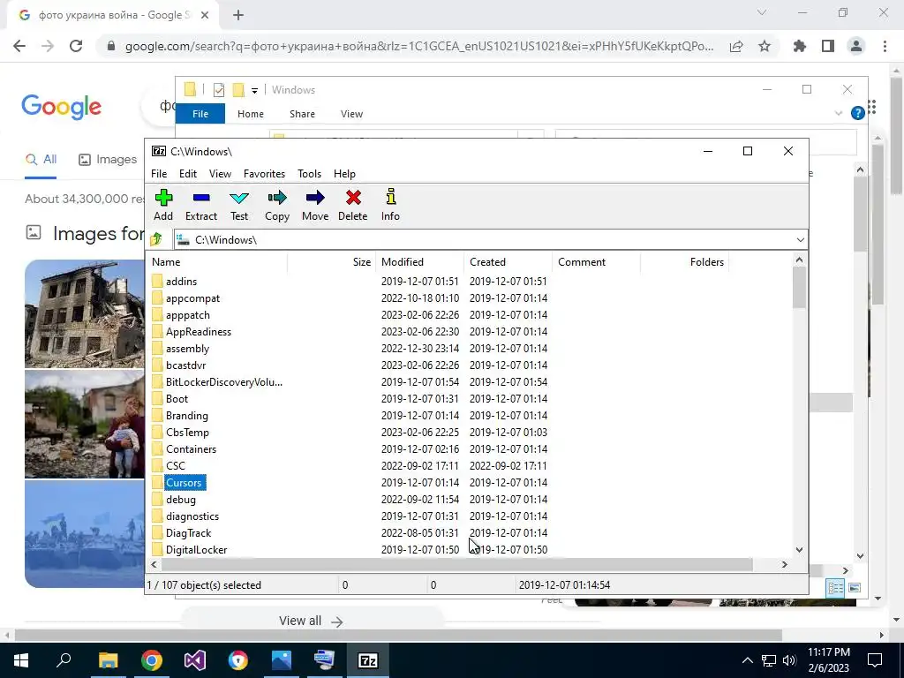Click the Comment column header
The height and width of the screenshot is (678, 904).
click(x=596, y=261)
